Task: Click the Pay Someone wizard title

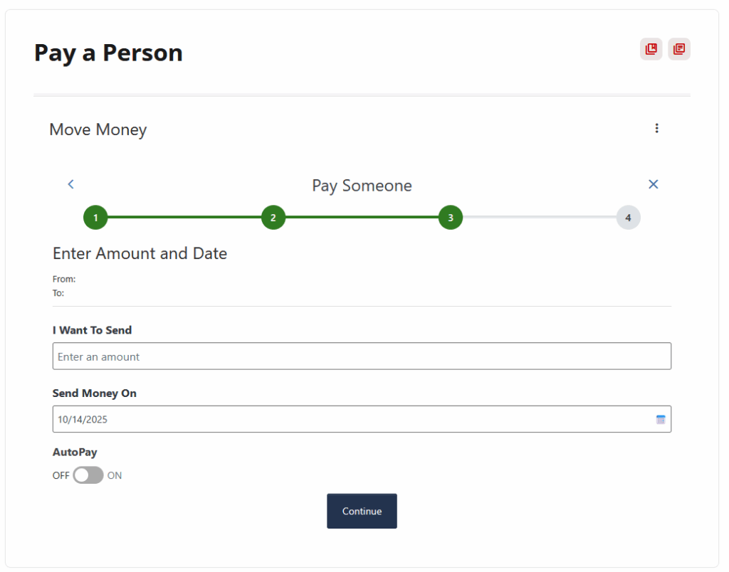Action: point(362,186)
